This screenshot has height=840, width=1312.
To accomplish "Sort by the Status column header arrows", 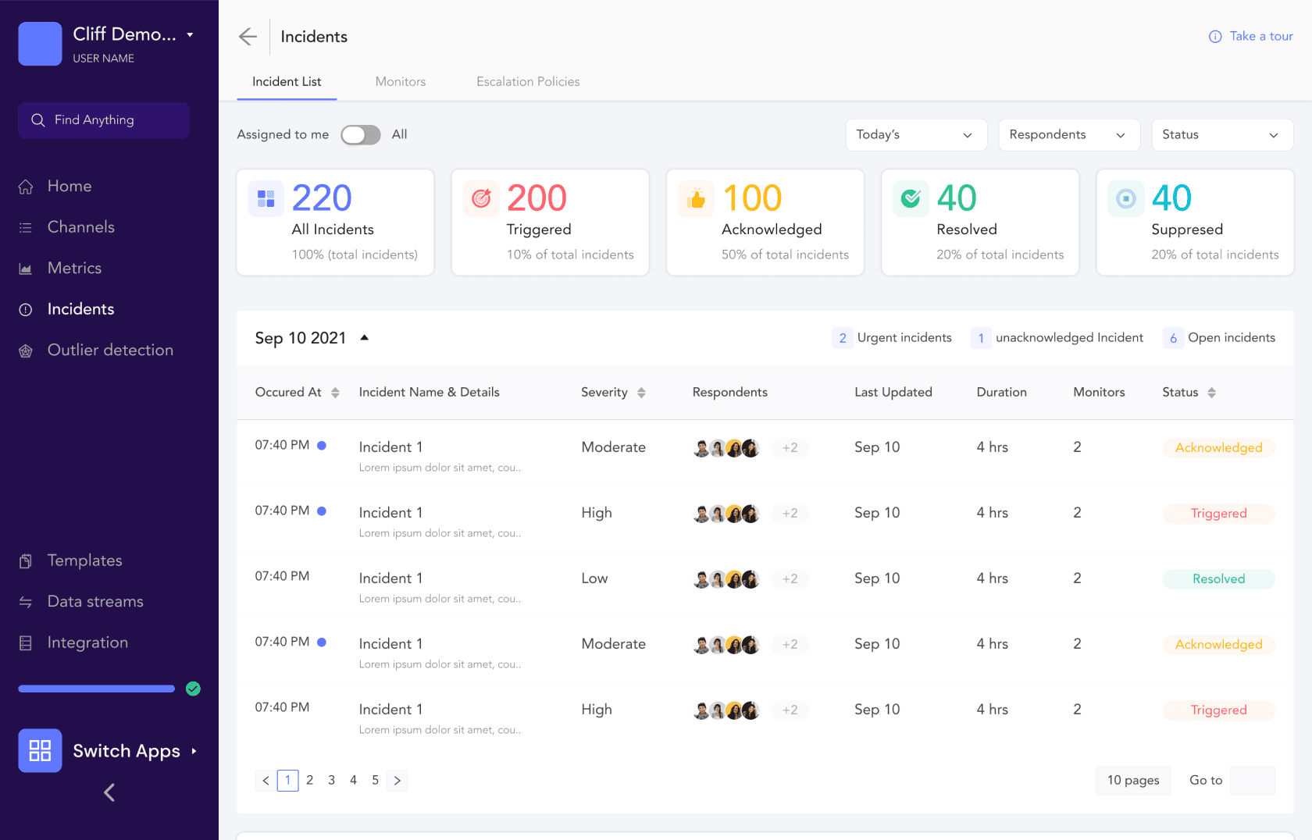I will pos(1211,393).
